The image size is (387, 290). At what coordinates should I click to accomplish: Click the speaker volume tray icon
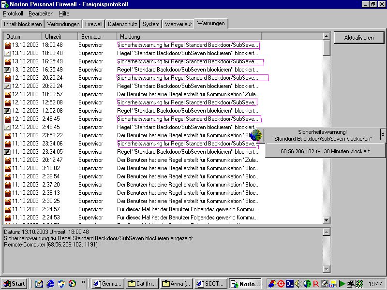tap(298, 284)
